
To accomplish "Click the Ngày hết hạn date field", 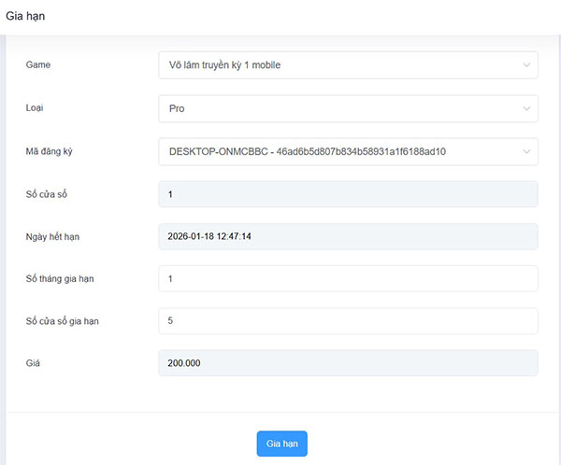I will (x=348, y=236).
